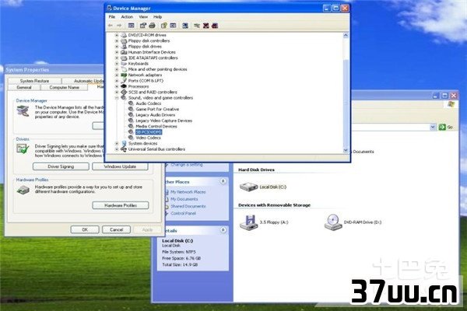Click the Change a setting link
The width and height of the screenshot is (467, 311).
coord(187,165)
